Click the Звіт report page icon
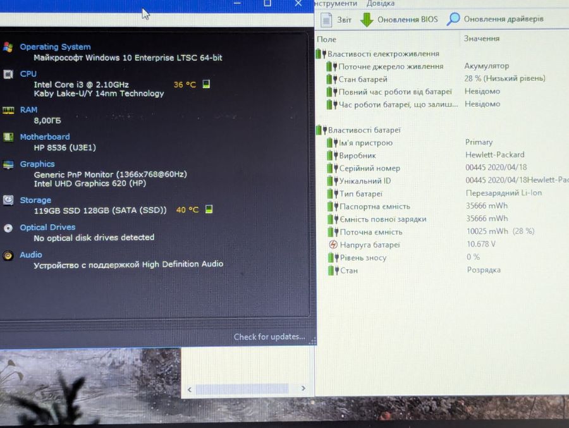The image size is (569, 428). (x=326, y=20)
